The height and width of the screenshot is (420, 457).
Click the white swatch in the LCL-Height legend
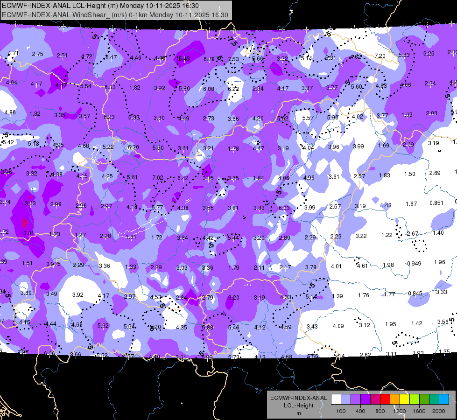tap(336, 399)
